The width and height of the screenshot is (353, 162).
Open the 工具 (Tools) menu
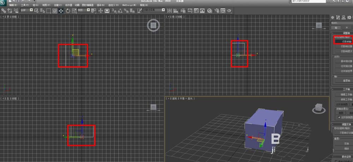point(25,5)
